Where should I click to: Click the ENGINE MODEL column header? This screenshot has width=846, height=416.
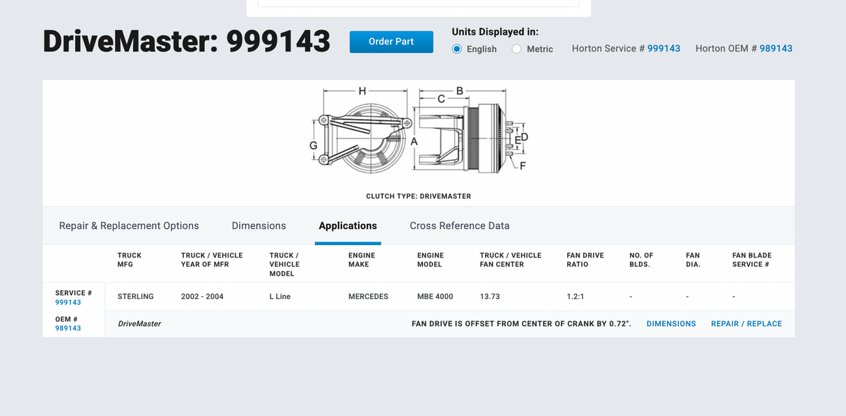[x=431, y=259]
